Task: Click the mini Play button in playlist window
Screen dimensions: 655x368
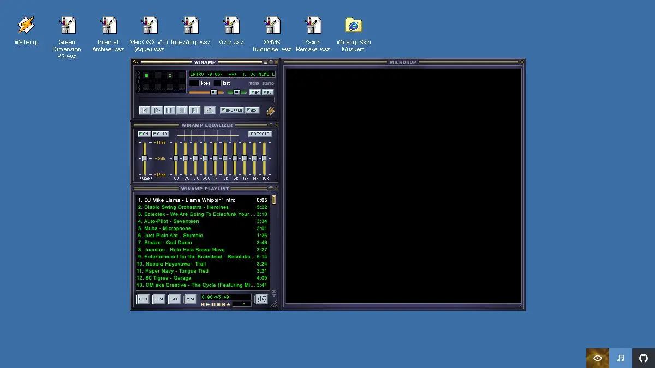Action: (208, 304)
